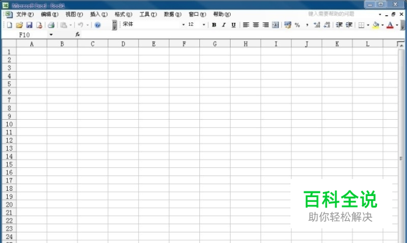407x243 pixels.
Task: Print the sheet using printer icon
Action: coord(51,25)
